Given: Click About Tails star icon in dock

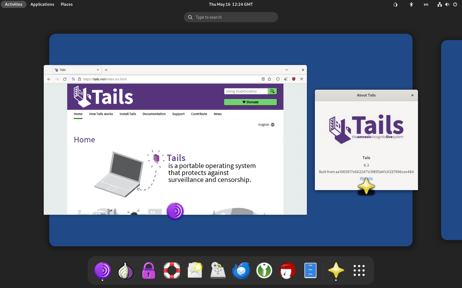Looking at the screenshot, I should 336,270.
